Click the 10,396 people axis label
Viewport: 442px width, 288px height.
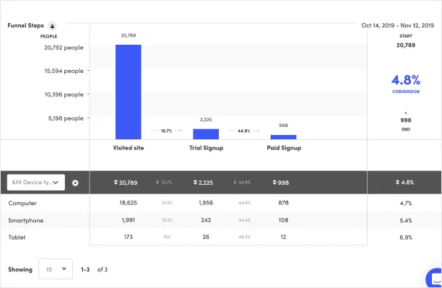point(64,95)
